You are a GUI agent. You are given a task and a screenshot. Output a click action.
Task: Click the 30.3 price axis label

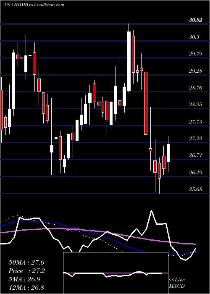click(x=194, y=37)
